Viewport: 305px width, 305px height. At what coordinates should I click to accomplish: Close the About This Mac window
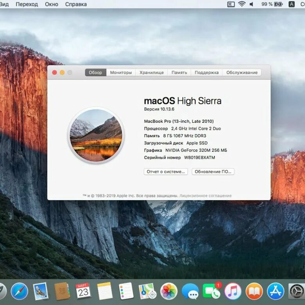[54, 73]
